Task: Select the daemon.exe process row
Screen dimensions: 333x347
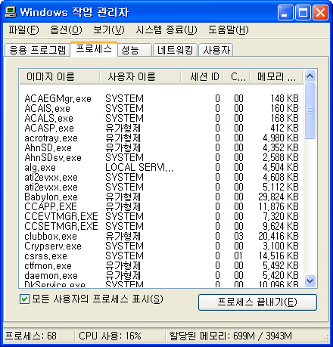Action: [161, 275]
